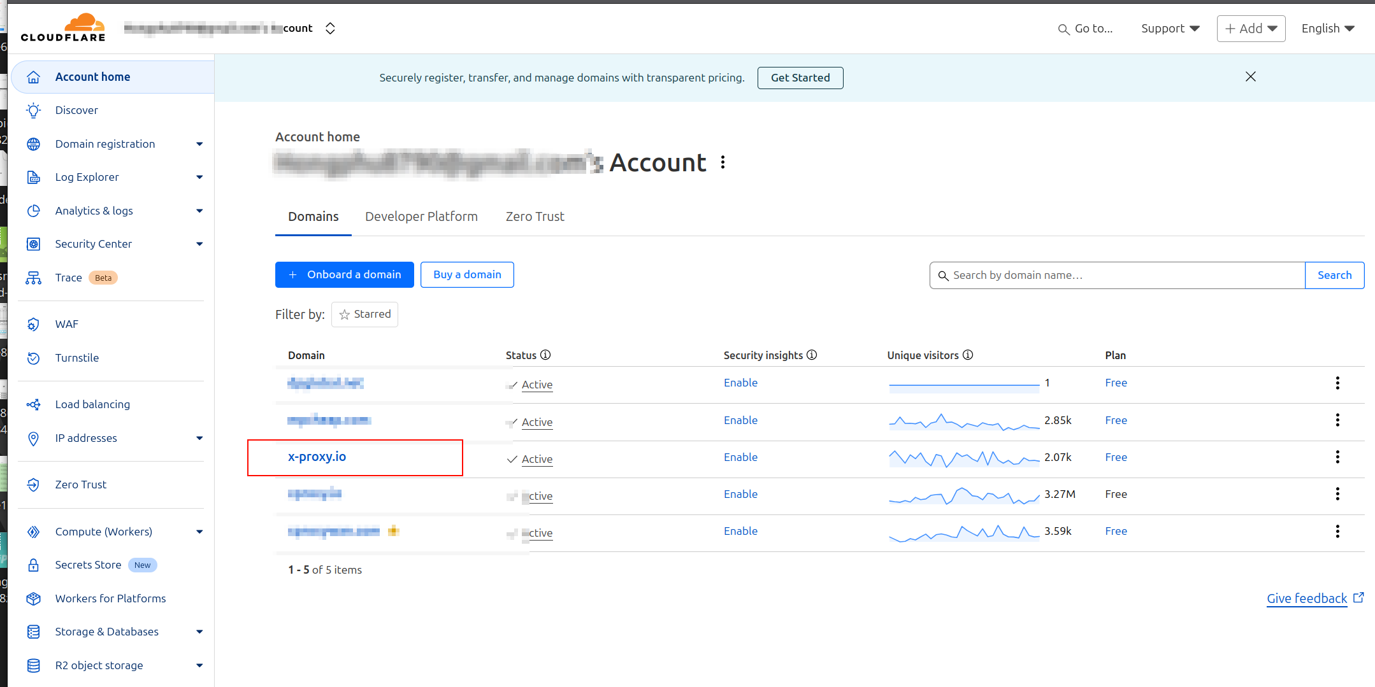Image resolution: width=1375 pixels, height=687 pixels.
Task: Switch to the Developer Platform tab
Action: pos(421,216)
